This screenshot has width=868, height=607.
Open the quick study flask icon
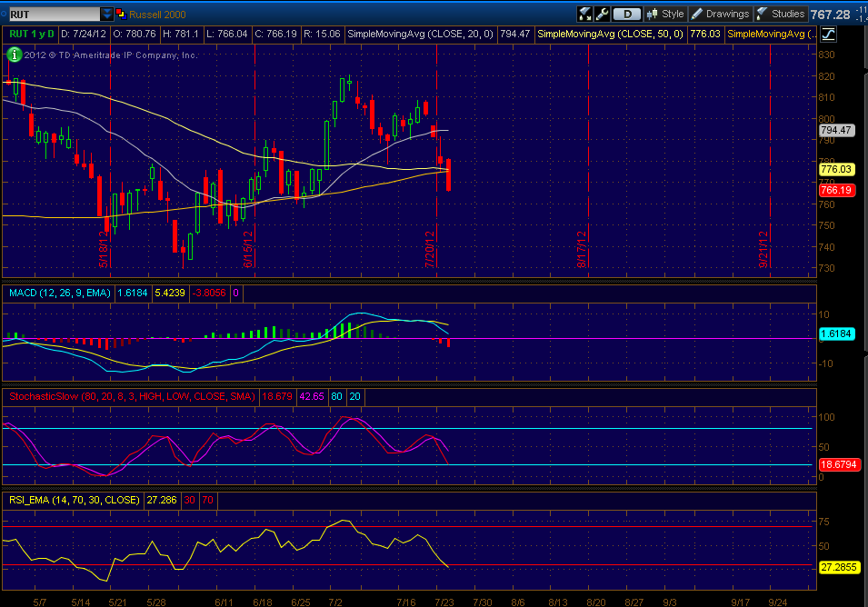584,14
